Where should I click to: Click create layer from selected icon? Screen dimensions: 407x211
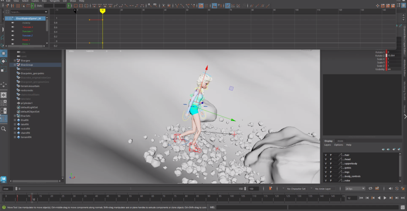(398, 149)
